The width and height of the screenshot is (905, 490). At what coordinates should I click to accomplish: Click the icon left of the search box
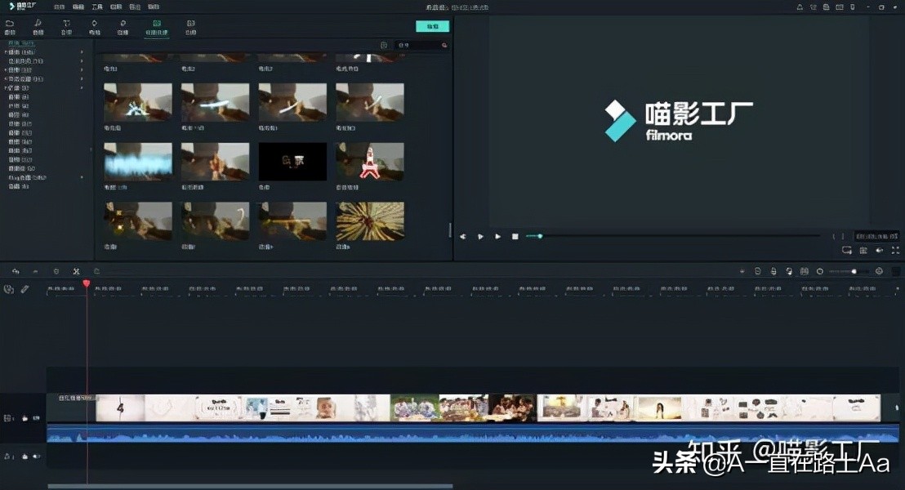click(384, 45)
